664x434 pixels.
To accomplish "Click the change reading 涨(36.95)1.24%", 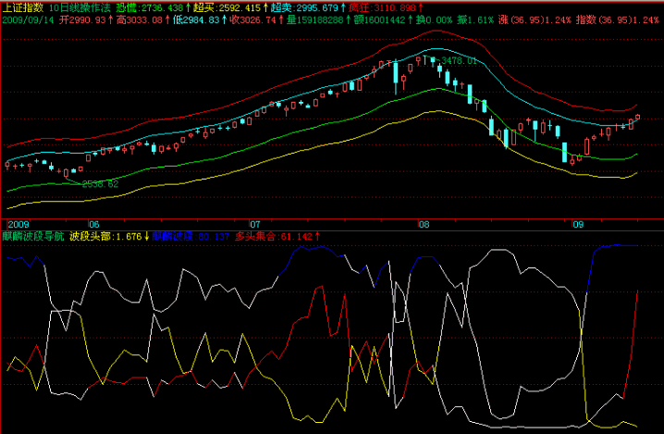I will pyautogui.click(x=535, y=20).
